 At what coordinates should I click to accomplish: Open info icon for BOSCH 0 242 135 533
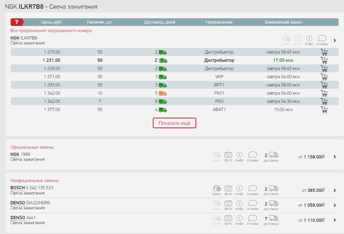tap(239, 190)
